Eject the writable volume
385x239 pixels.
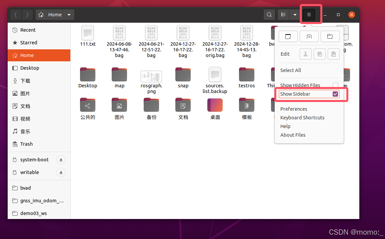point(61,172)
